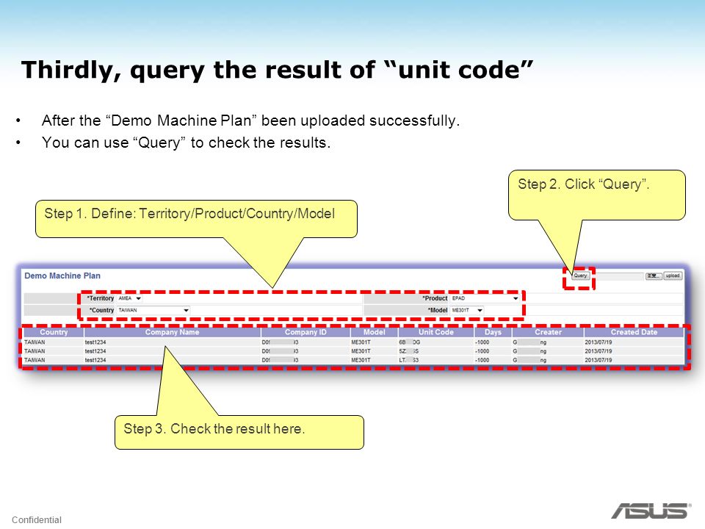This screenshot has width=705, height=529.
Task: Click -1000 days value in the 5Z row
Action: tap(482, 351)
